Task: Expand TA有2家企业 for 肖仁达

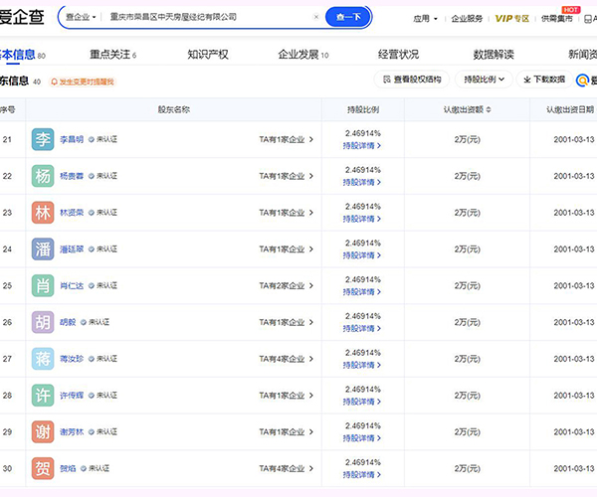Action: coord(286,286)
